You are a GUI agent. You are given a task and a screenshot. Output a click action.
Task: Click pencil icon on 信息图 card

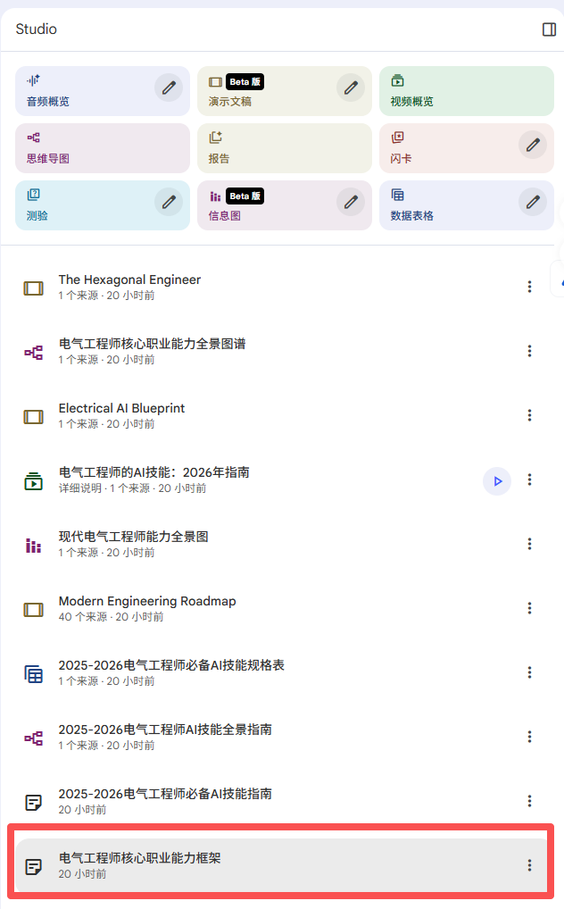[351, 203]
